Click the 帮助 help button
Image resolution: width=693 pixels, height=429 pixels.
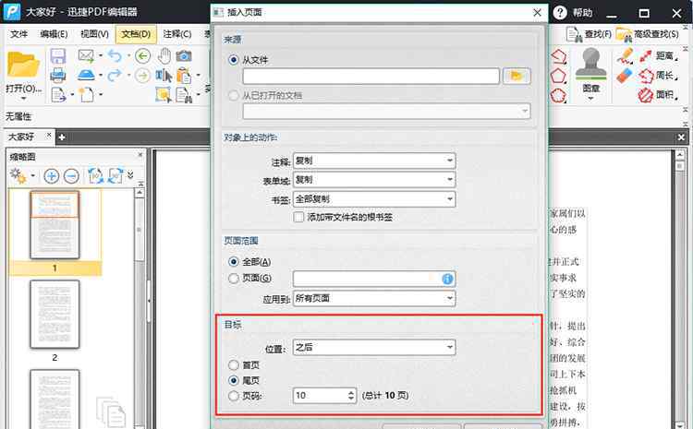tap(574, 13)
